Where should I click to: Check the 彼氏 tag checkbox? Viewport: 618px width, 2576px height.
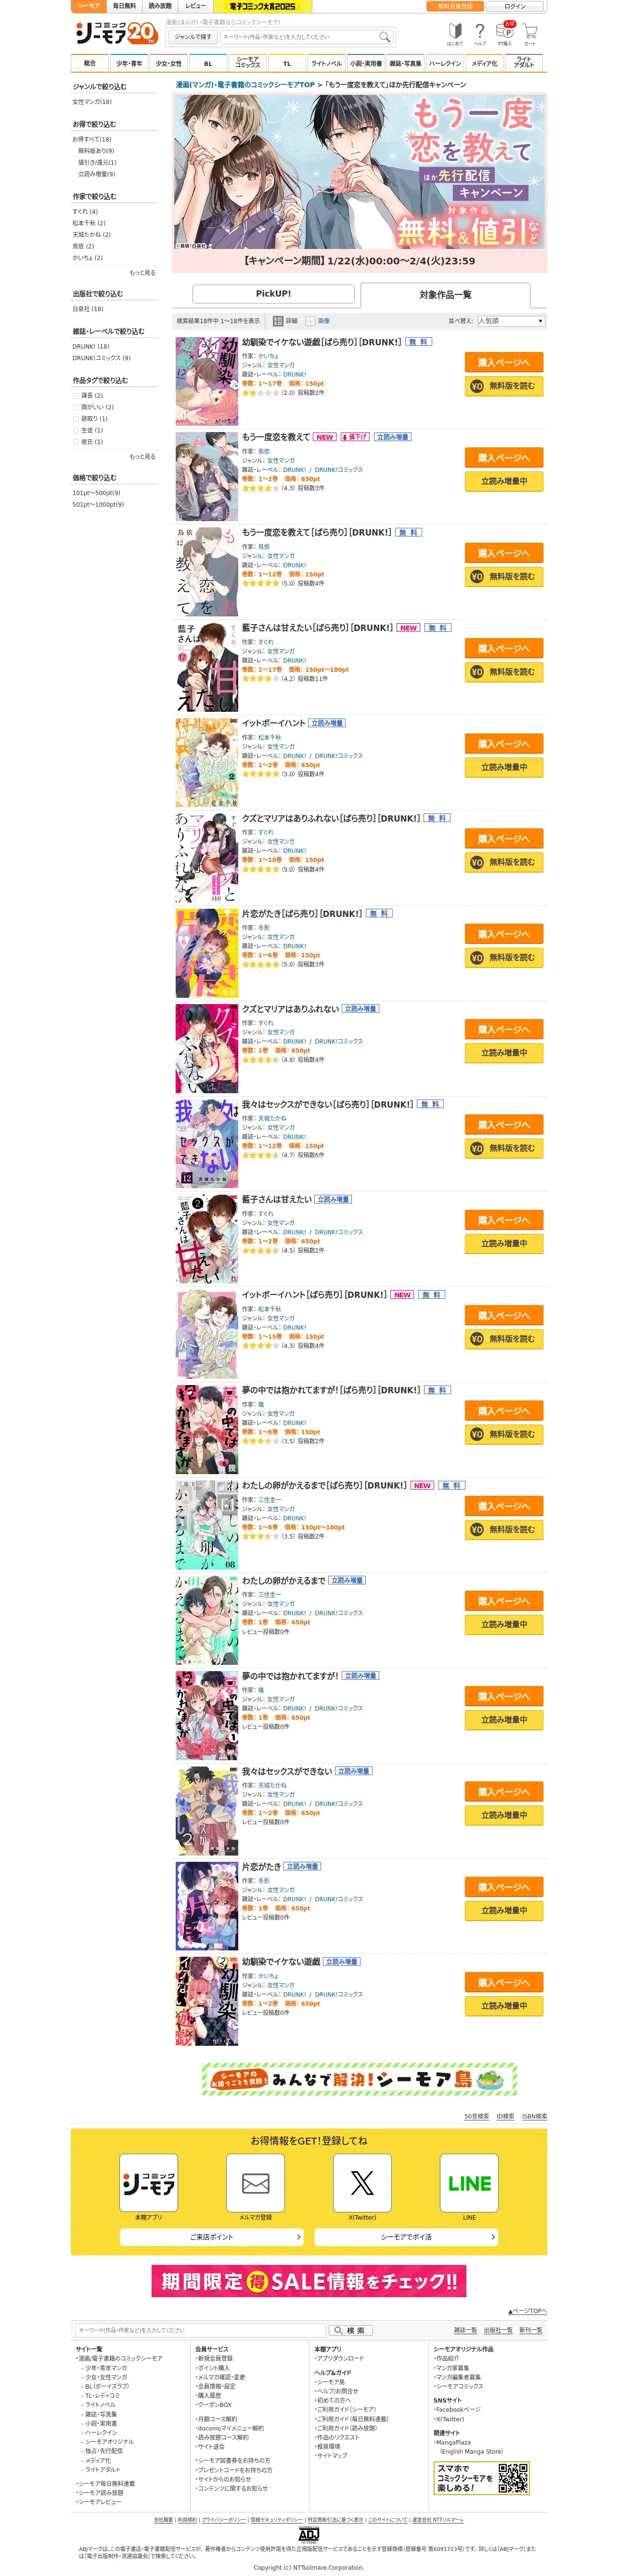coord(75,441)
